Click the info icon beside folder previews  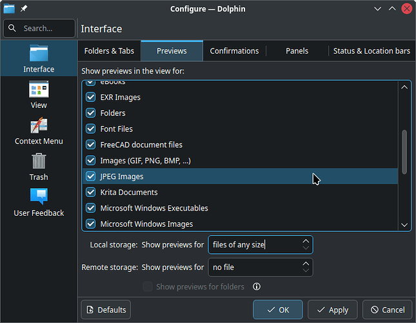(257, 287)
